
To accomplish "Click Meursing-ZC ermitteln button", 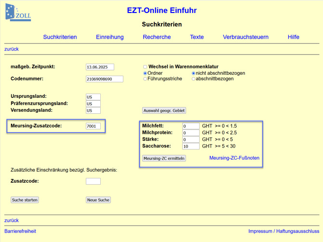I will [x=164, y=158].
